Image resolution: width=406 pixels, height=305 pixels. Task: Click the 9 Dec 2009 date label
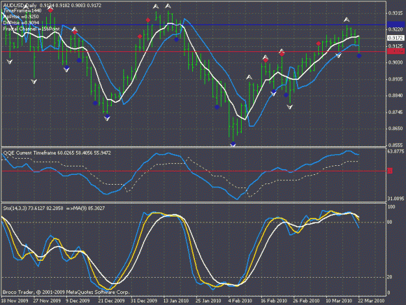[x=77, y=300]
